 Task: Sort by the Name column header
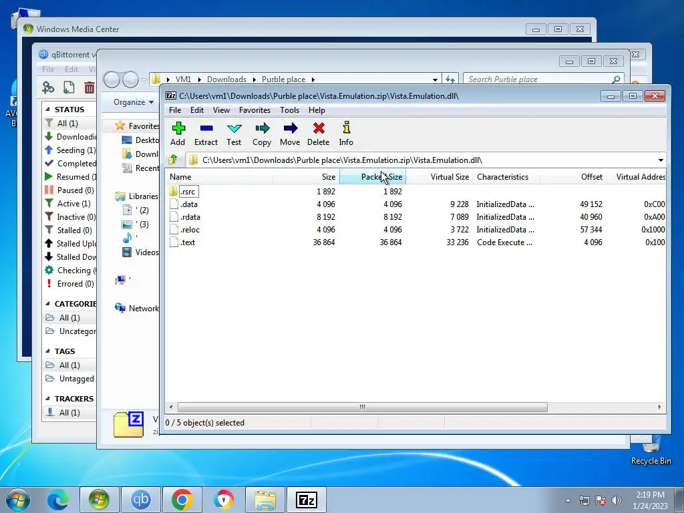[218, 177]
